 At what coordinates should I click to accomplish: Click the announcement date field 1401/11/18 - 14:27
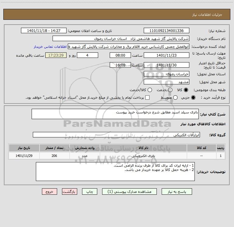[x=43, y=31]
